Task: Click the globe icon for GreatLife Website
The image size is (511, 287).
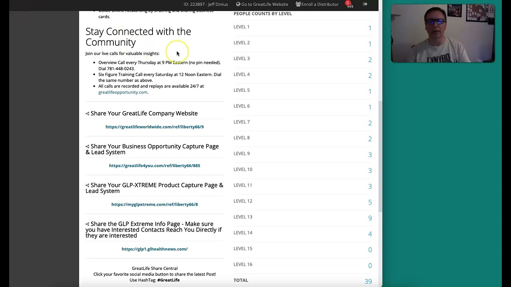Action: pos(238,4)
